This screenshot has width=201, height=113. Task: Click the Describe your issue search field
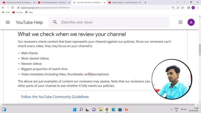click(109, 22)
